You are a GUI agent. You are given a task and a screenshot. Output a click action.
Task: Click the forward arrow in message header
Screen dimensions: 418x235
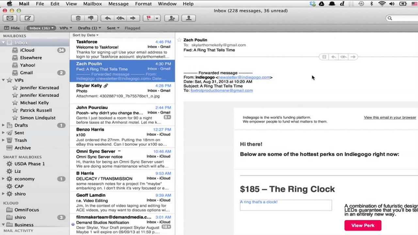click(x=353, y=57)
